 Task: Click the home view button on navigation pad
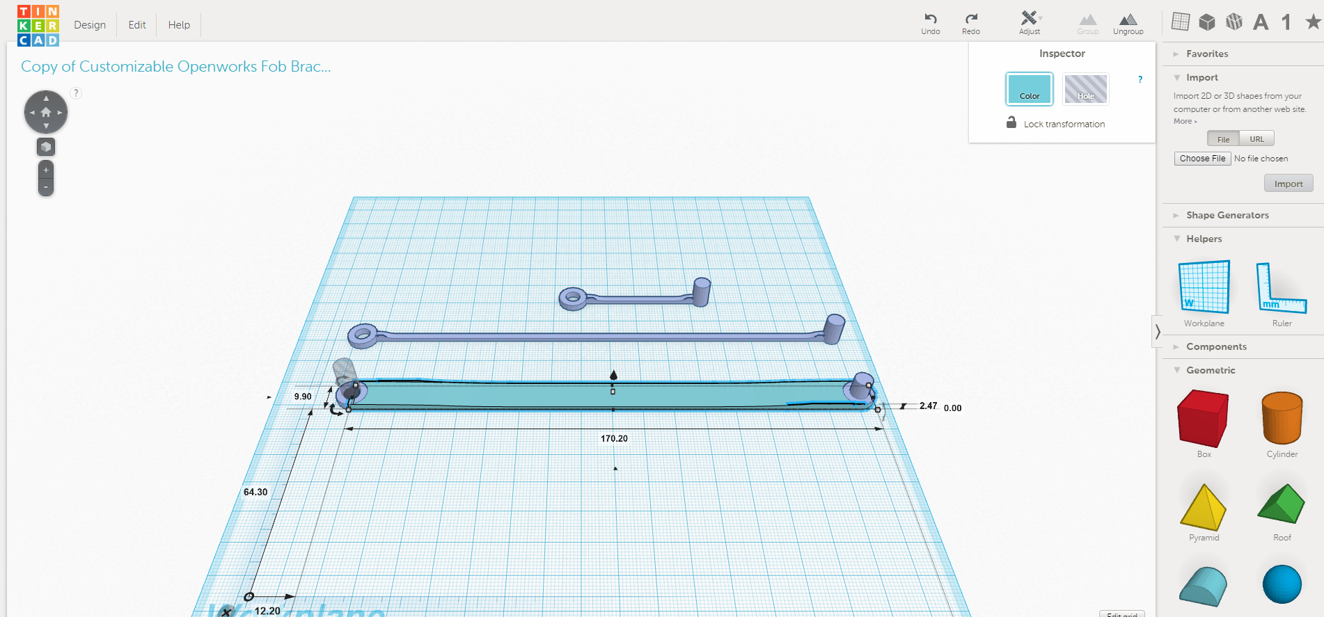coord(46,112)
